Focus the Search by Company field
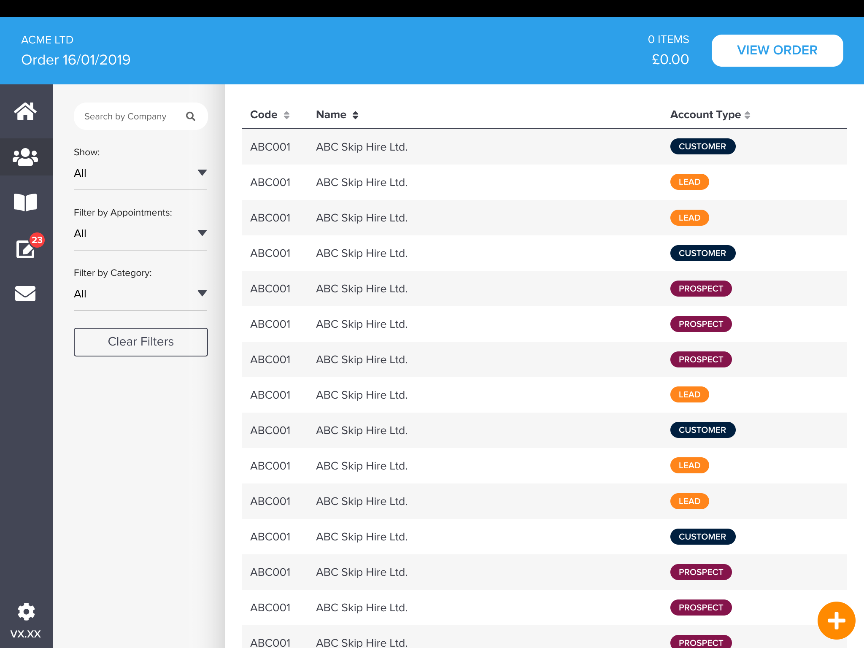Viewport: 864px width, 648px height. (140, 116)
